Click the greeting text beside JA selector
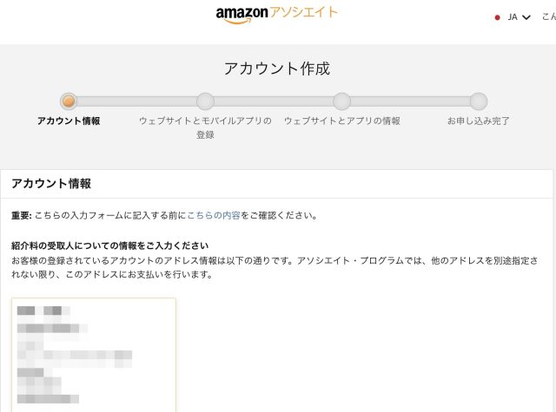This screenshot has width=556, height=412. [548, 17]
